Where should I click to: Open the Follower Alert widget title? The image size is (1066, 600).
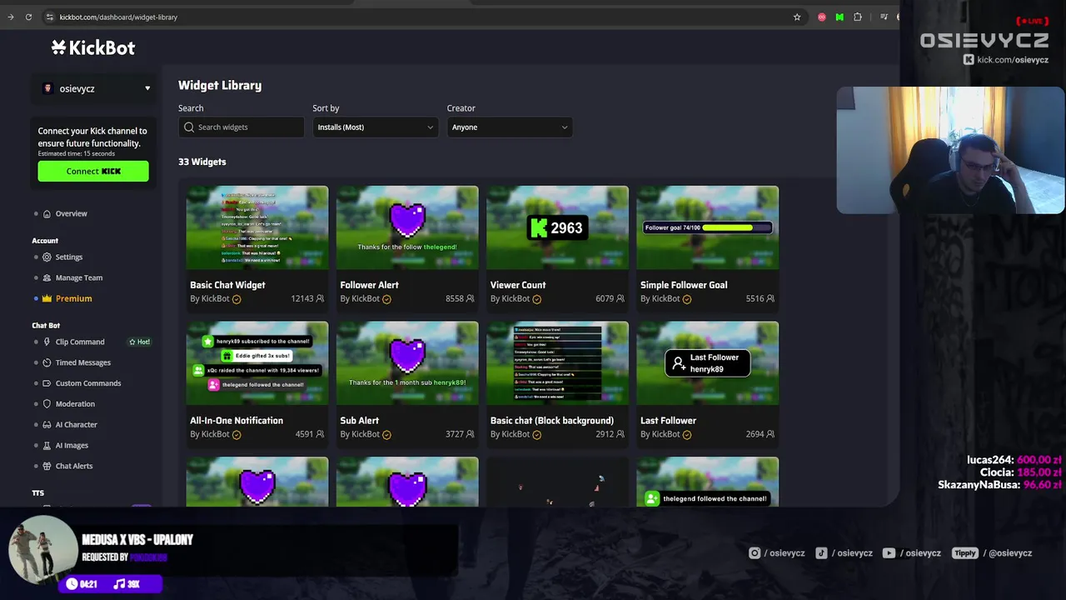pyautogui.click(x=369, y=285)
